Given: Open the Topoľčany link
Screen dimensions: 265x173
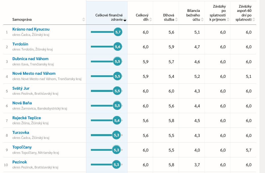Looking at the screenshot, I should click(22, 147).
